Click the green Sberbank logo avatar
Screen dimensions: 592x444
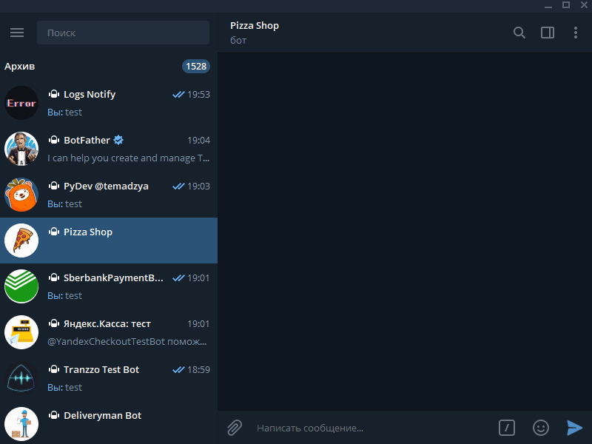21,286
